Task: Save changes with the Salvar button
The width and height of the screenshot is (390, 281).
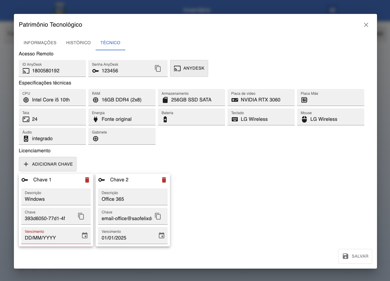Action: 355,256
